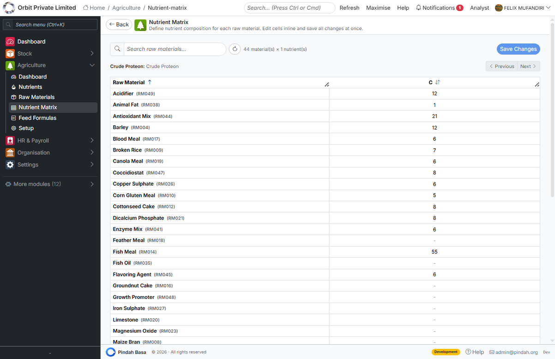Click the Agriculture sub-Dashboard icon
The image size is (555, 359).
coord(14,77)
